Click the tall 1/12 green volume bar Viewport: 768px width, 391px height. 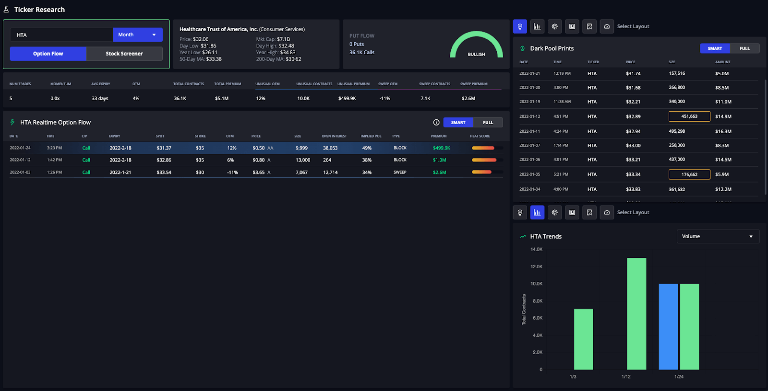[x=636, y=314]
